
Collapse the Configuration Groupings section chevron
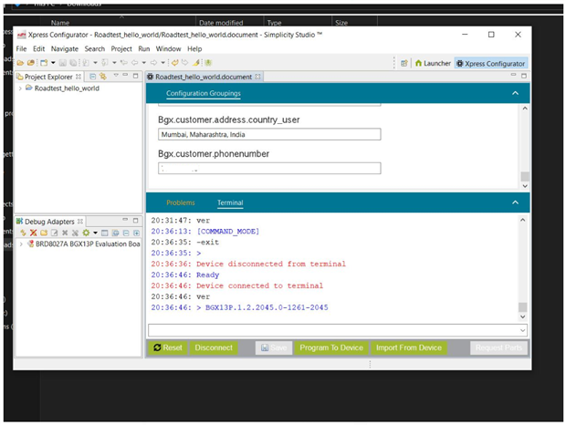515,93
